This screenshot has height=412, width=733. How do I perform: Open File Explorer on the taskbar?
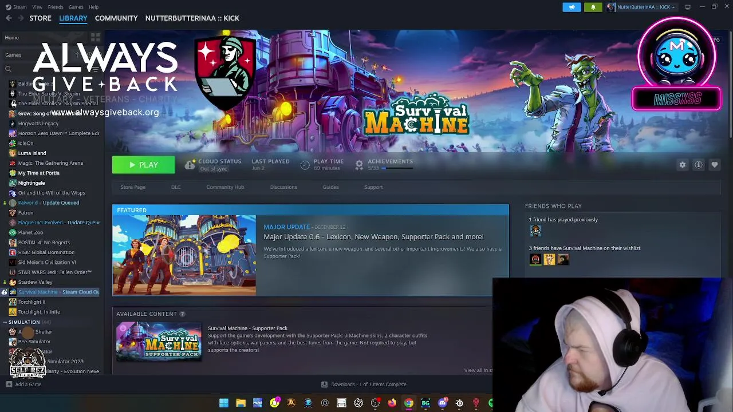tap(241, 403)
